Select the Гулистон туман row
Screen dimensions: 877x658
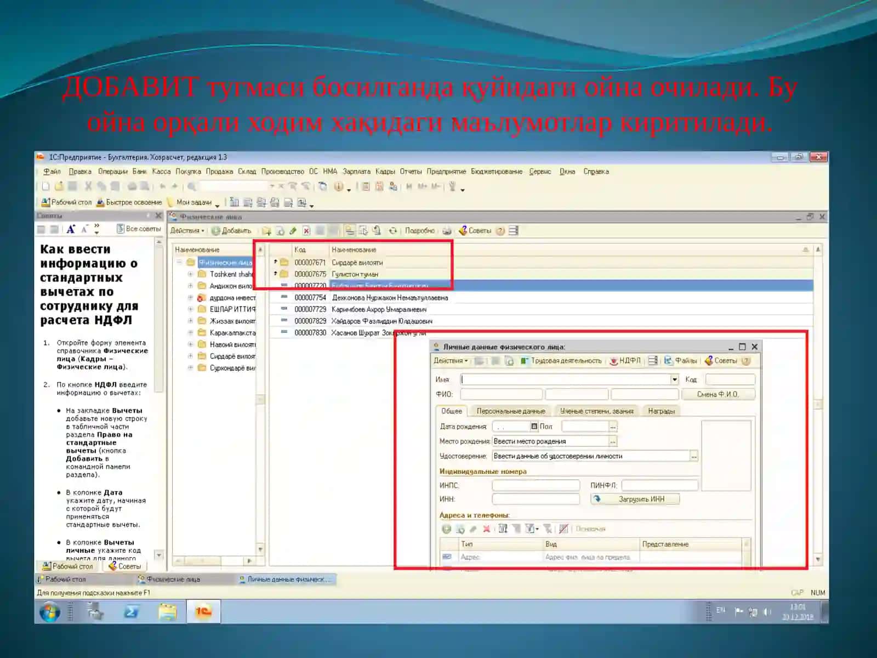pyautogui.click(x=540, y=274)
